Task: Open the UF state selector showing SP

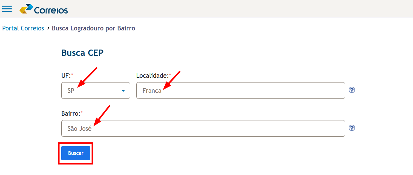Action: pos(91,91)
